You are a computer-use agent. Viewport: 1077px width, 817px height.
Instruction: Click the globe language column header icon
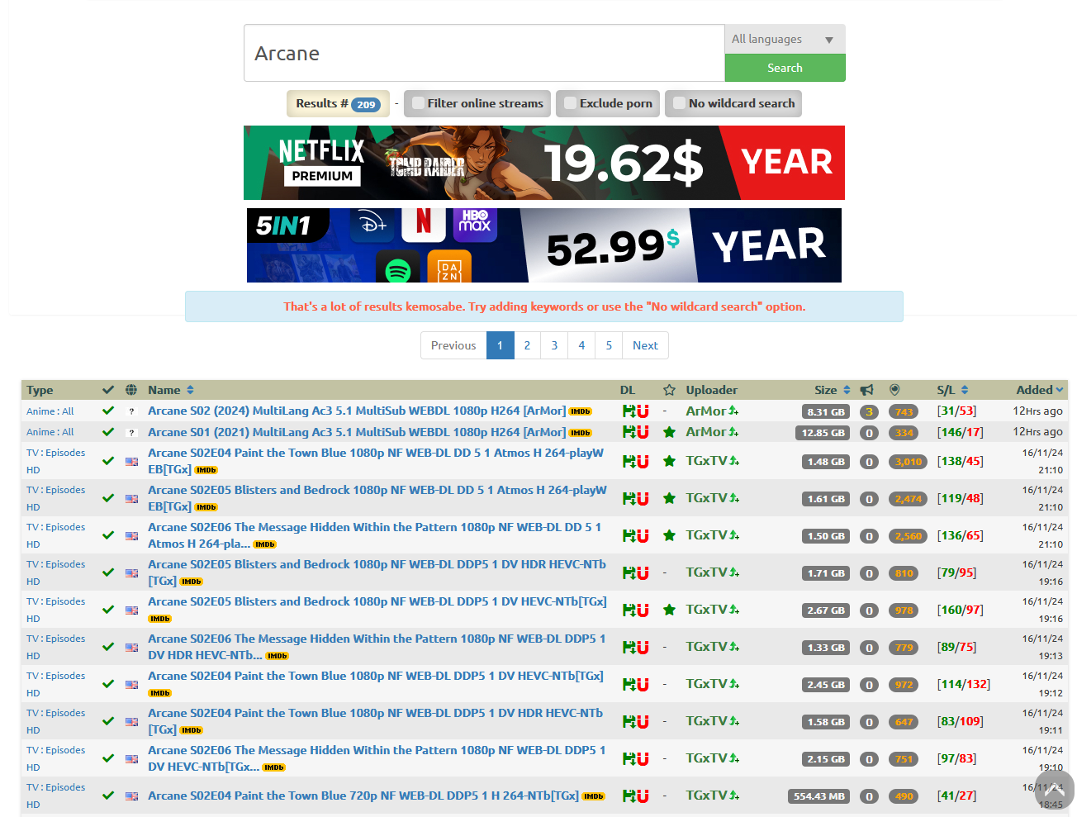coord(131,390)
